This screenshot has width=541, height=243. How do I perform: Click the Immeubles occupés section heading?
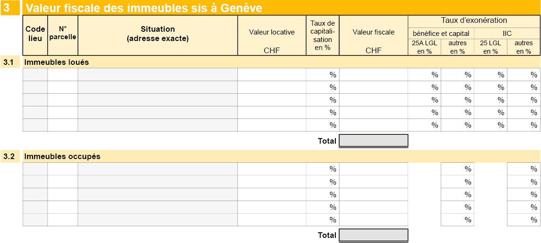[x=62, y=156]
